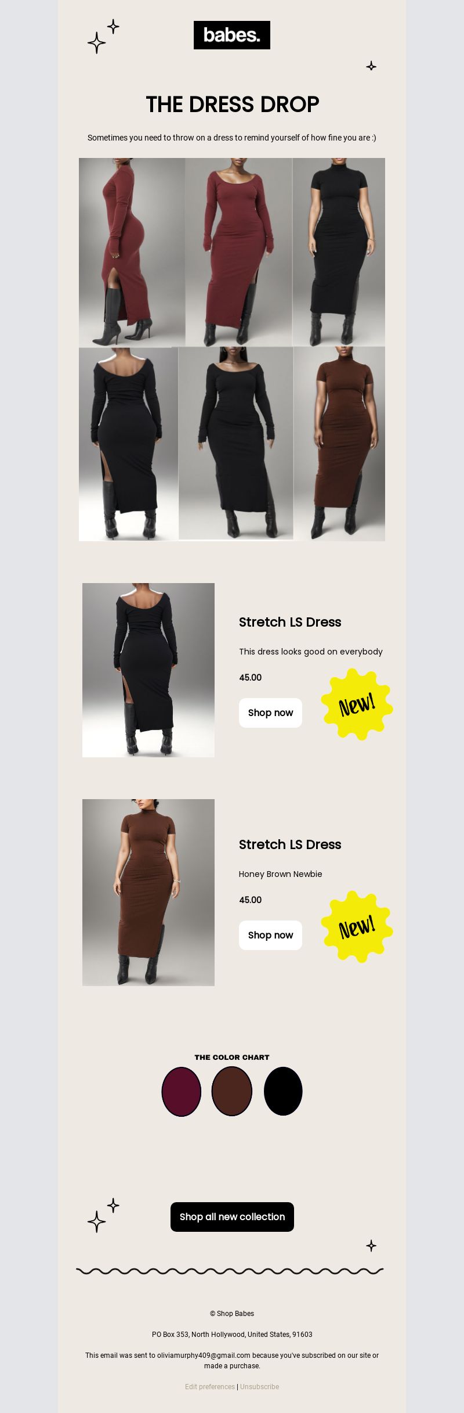This screenshot has width=464, height=1413.
Task: Click Shop now for the black dress
Action: click(x=270, y=713)
